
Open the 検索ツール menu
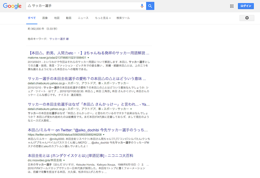pos(123,18)
